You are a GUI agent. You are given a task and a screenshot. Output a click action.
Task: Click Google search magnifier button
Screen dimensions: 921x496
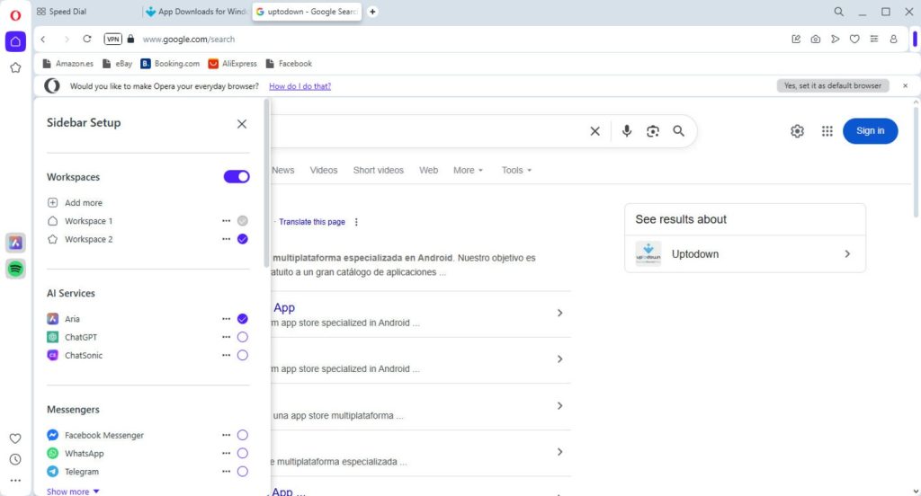(x=678, y=131)
